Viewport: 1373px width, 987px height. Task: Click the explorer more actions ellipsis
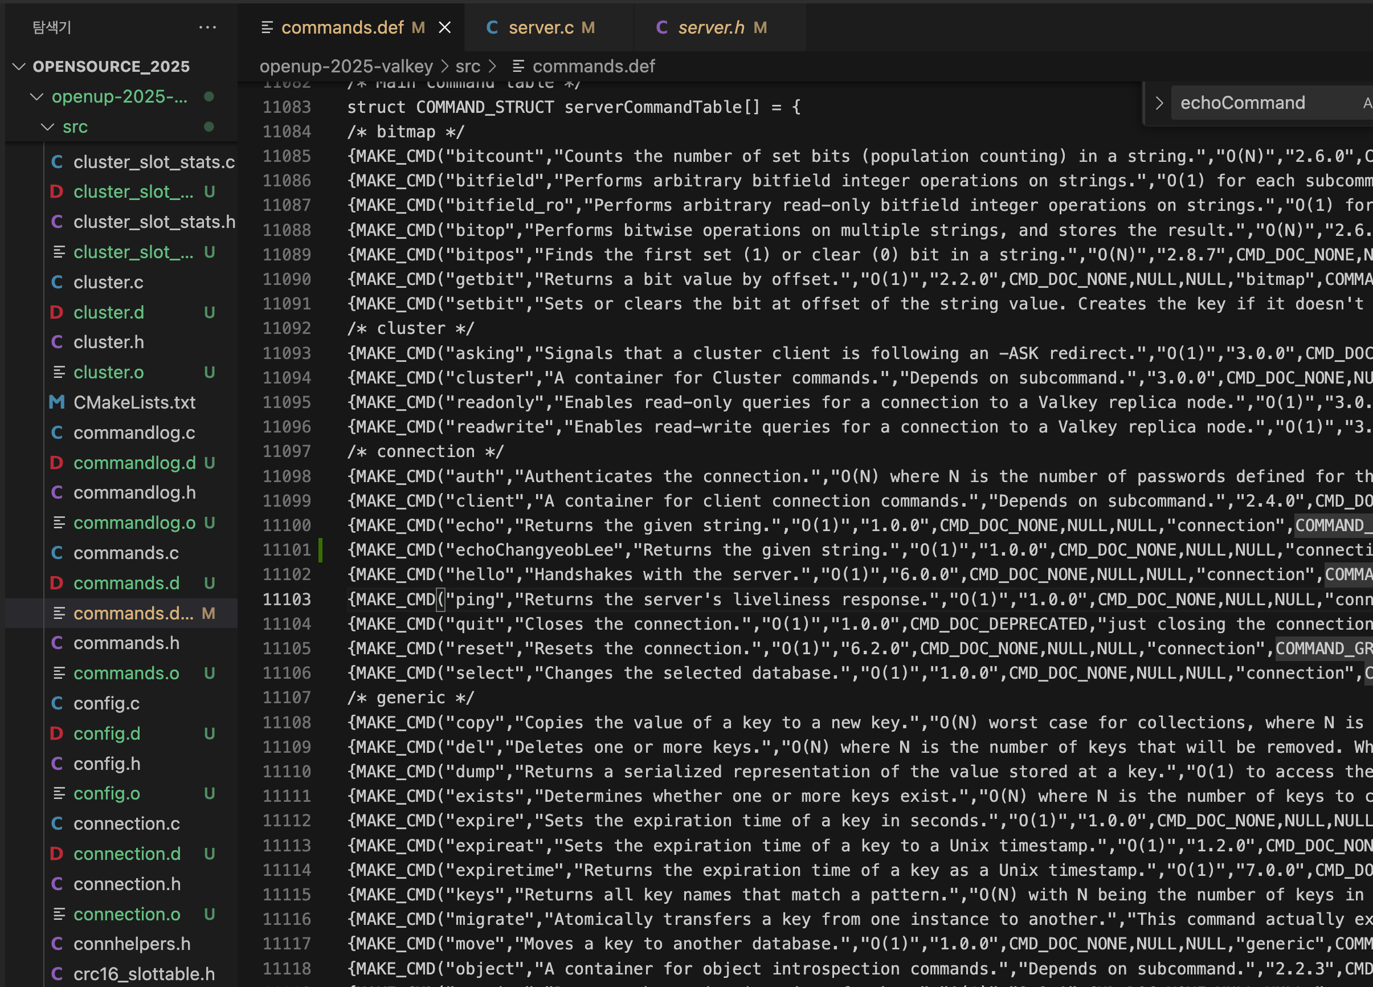pos(207,27)
